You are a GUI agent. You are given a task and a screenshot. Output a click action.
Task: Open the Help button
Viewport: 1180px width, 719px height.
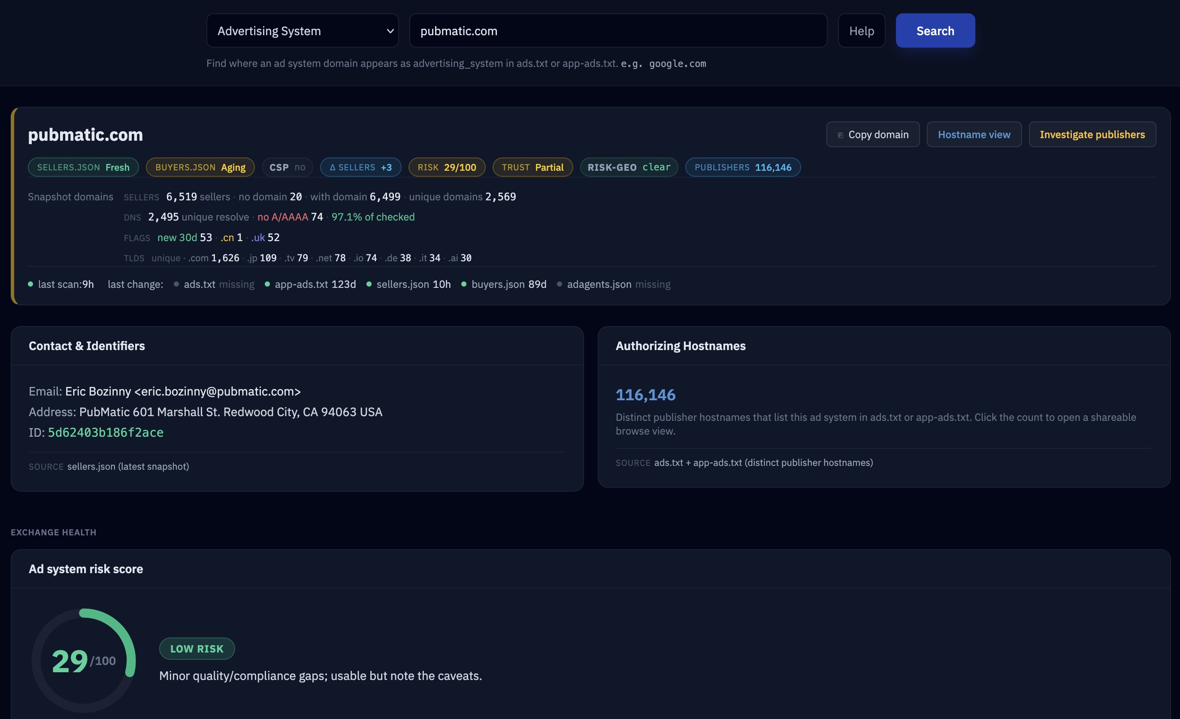pyautogui.click(x=861, y=30)
